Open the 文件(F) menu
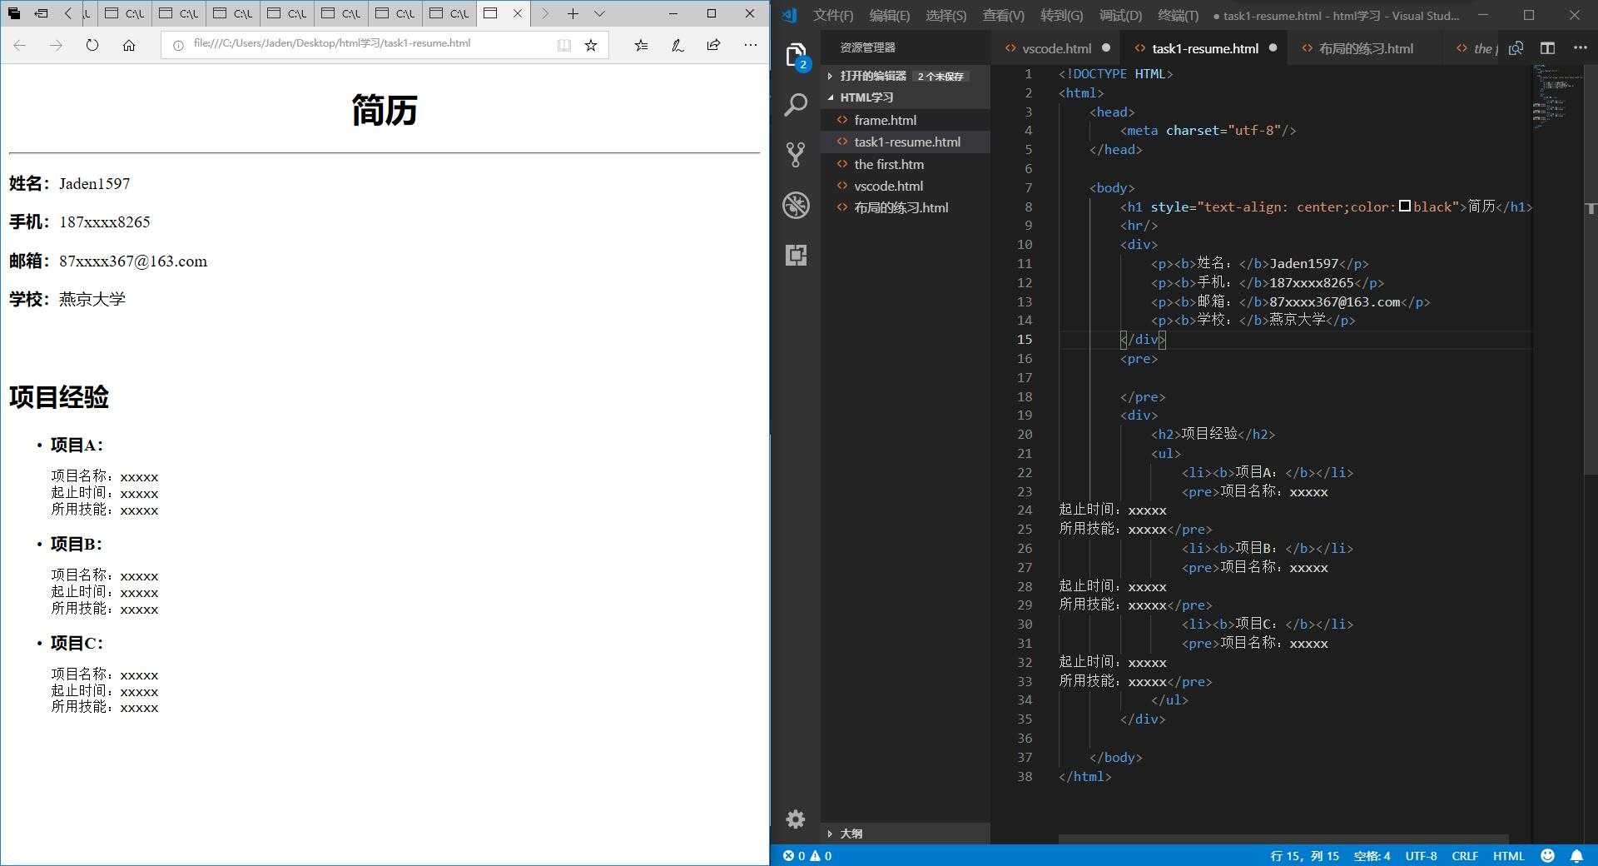 tap(833, 15)
